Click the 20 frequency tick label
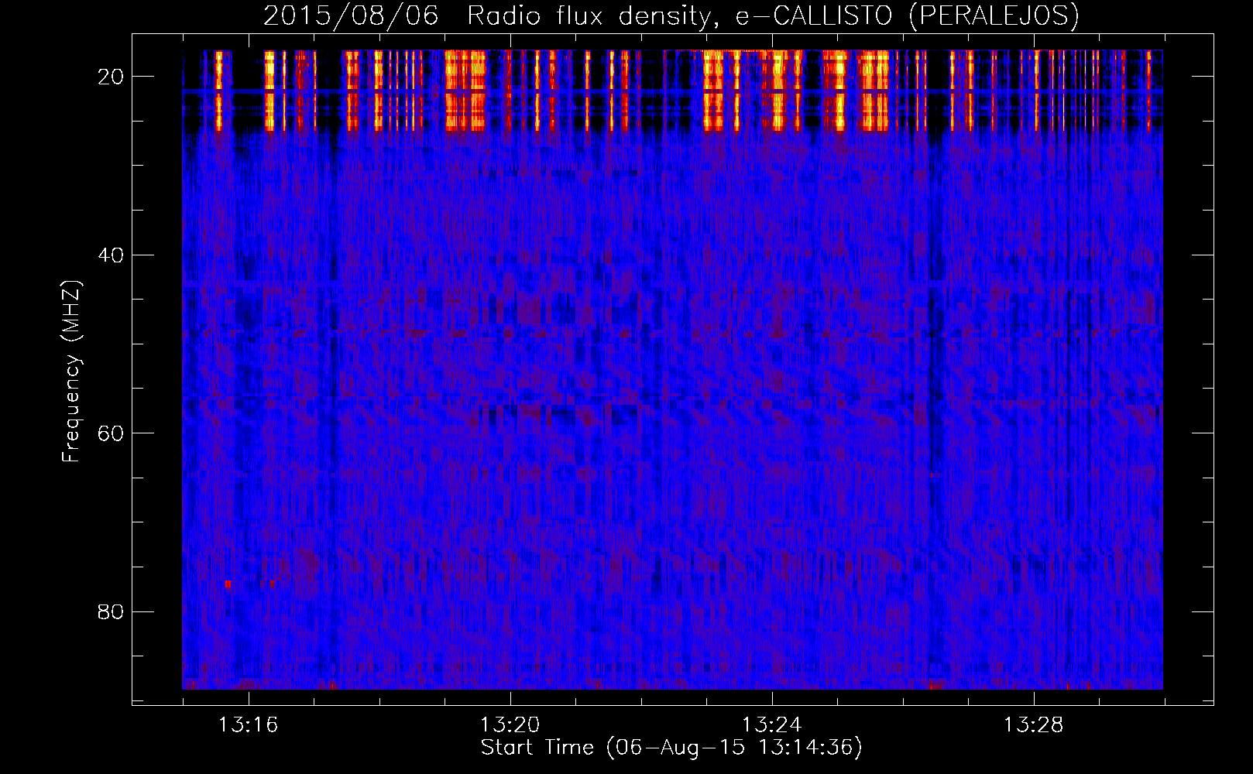This screenshot has height=774, width=1253. 111,77
